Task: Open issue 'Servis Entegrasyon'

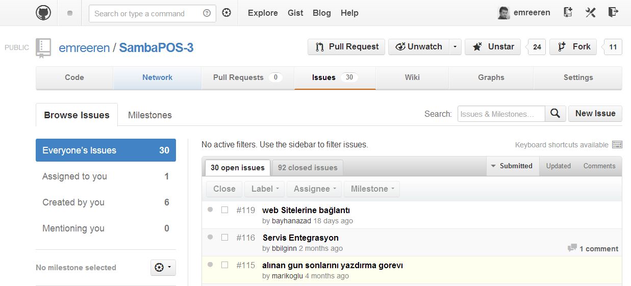Action: click(300, 238)
